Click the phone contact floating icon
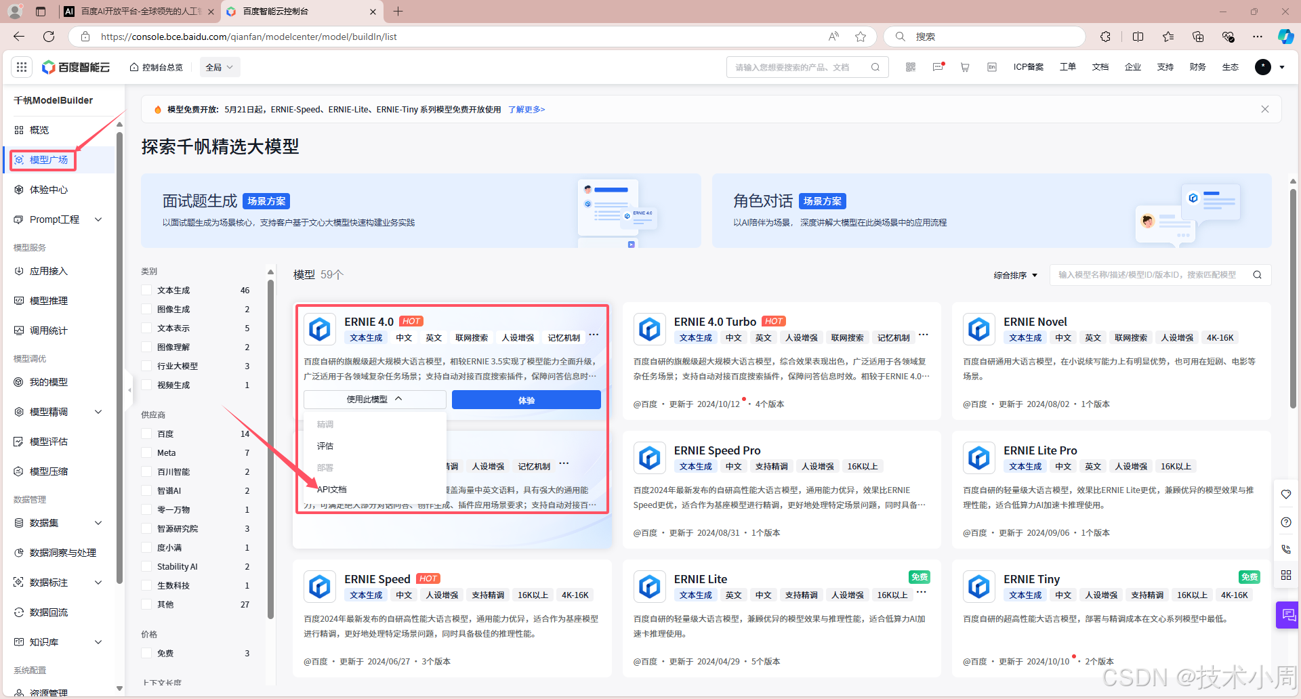The width and height of the screenshot is (1301, 699). point(1286,549)
